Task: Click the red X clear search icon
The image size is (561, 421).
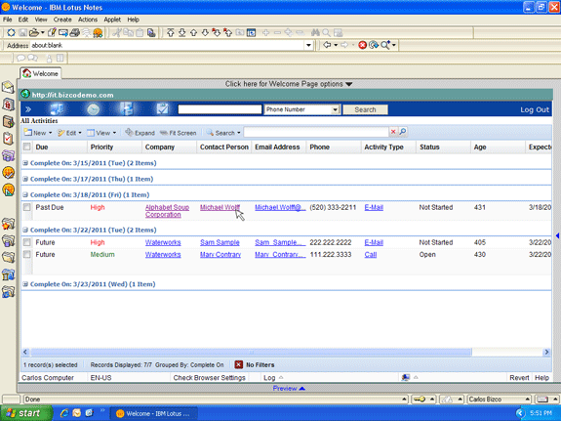Action: pyautogui.click(x=393, y=132)
